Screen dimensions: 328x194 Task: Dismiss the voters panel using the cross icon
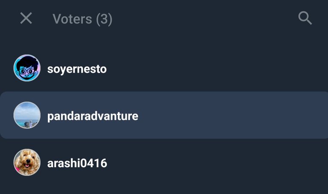pyautogui.click(x=26, y=18)
